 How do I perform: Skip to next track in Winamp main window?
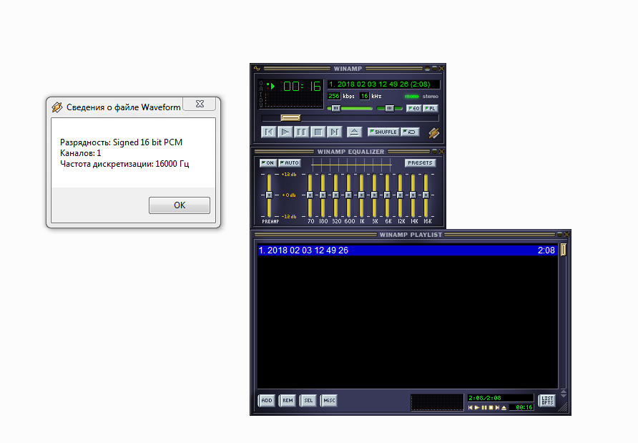(334, 132)
